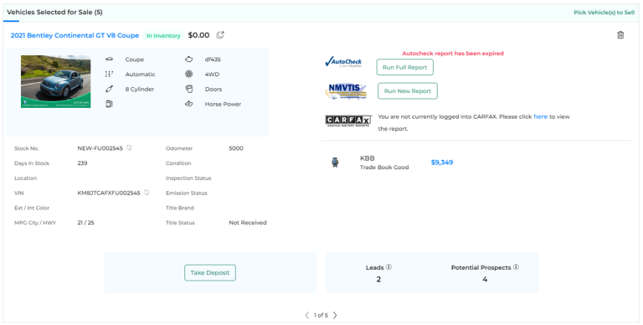This screenshot has width=643, height=325.
Task: Click the CARFAX logo
Action: [x=348, y=121]
